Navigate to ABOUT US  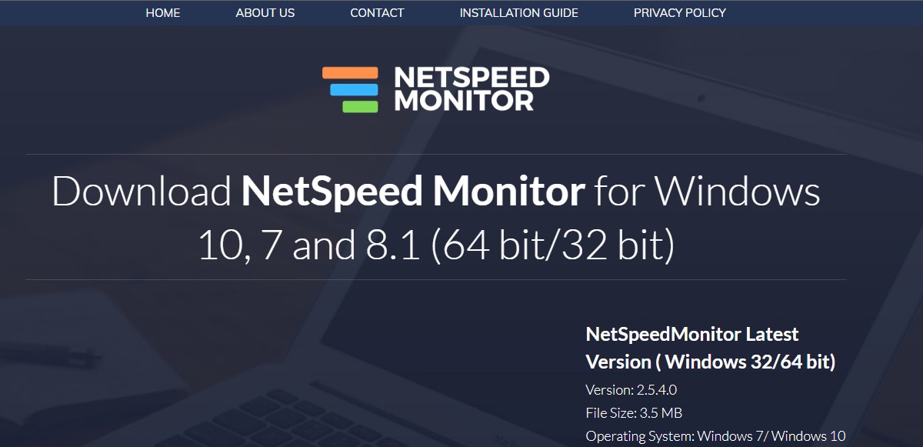click(265, 12)
